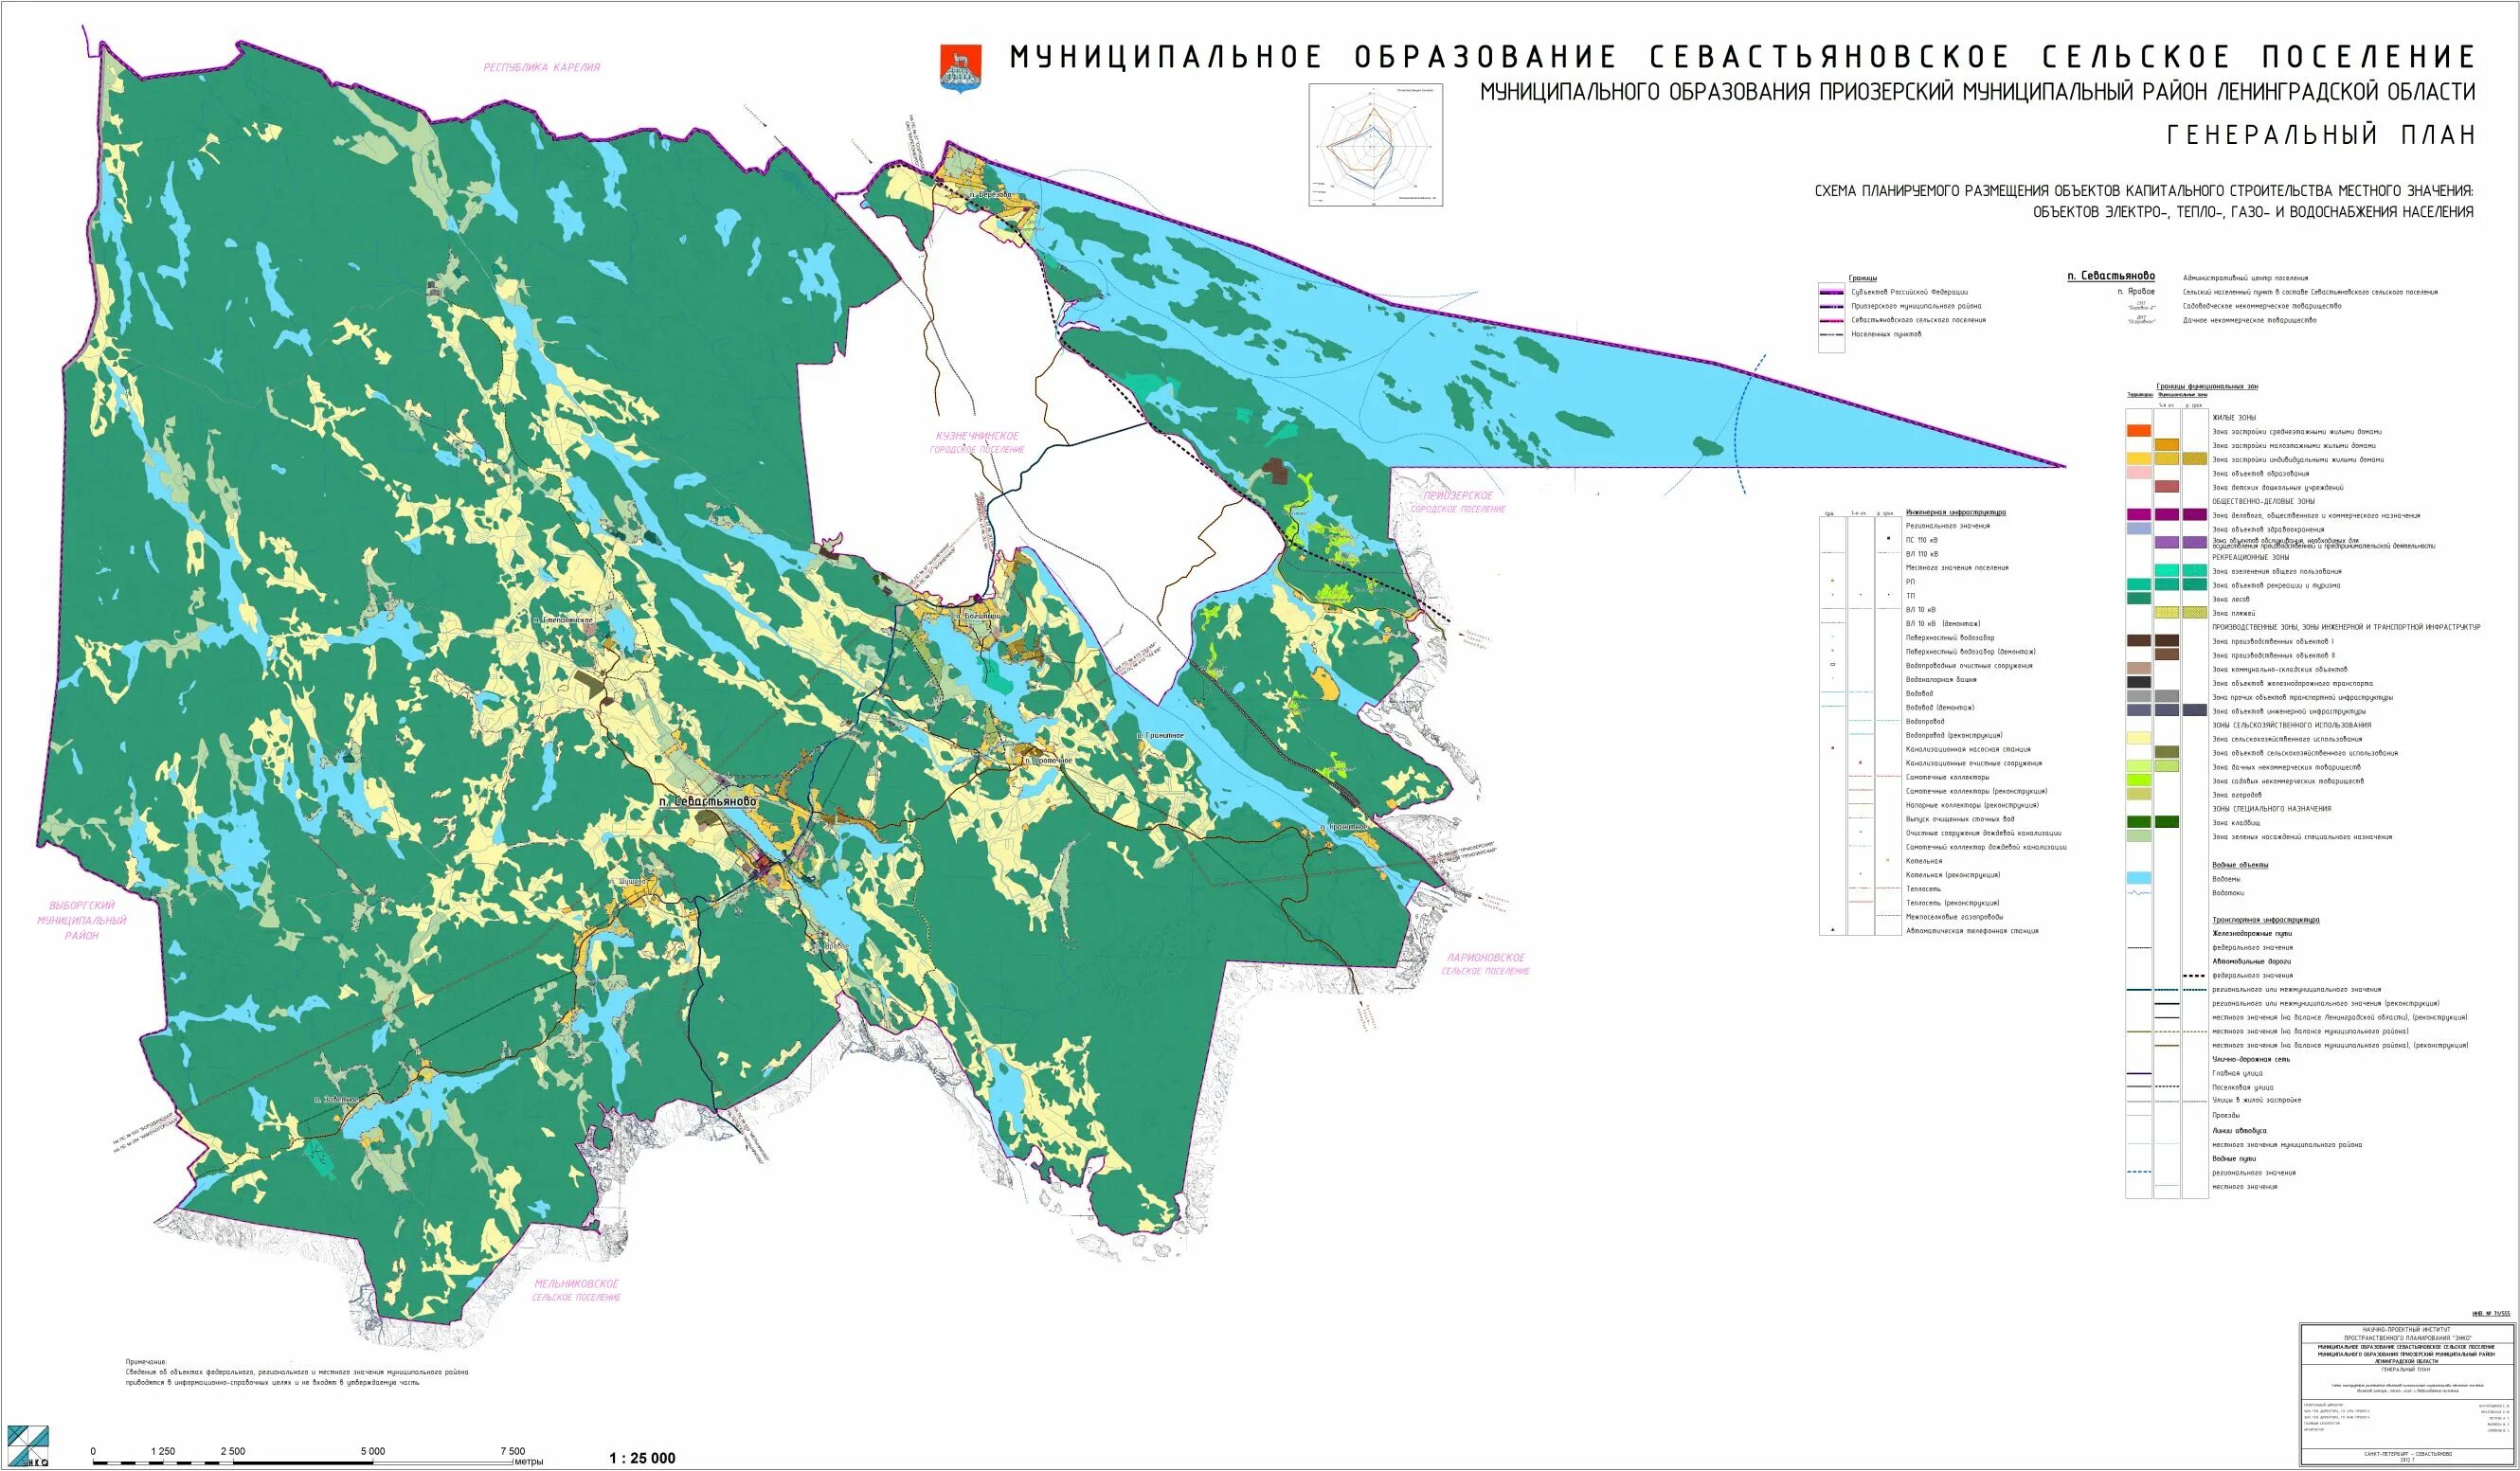Click 'РЕСПУБЛИКА КАРЕЛИЯ' border label
Screen dimensions: 2520x1471
(x=542, y=68)
